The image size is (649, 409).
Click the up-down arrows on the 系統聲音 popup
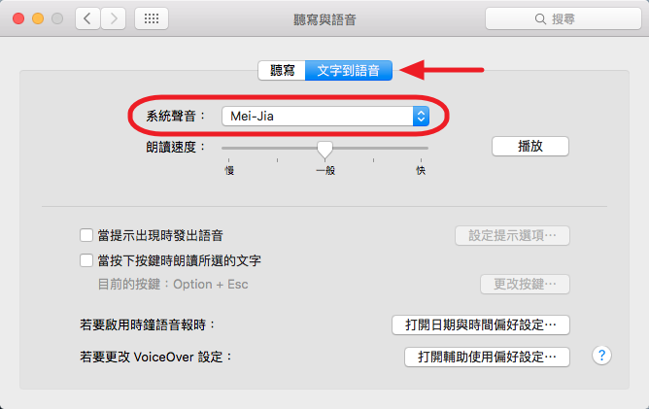point(421,117)
